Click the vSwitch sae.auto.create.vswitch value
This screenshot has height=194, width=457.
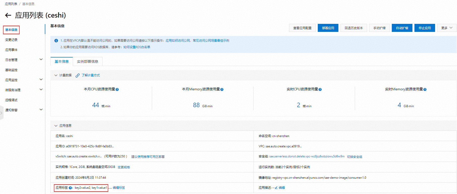(84, 156)
